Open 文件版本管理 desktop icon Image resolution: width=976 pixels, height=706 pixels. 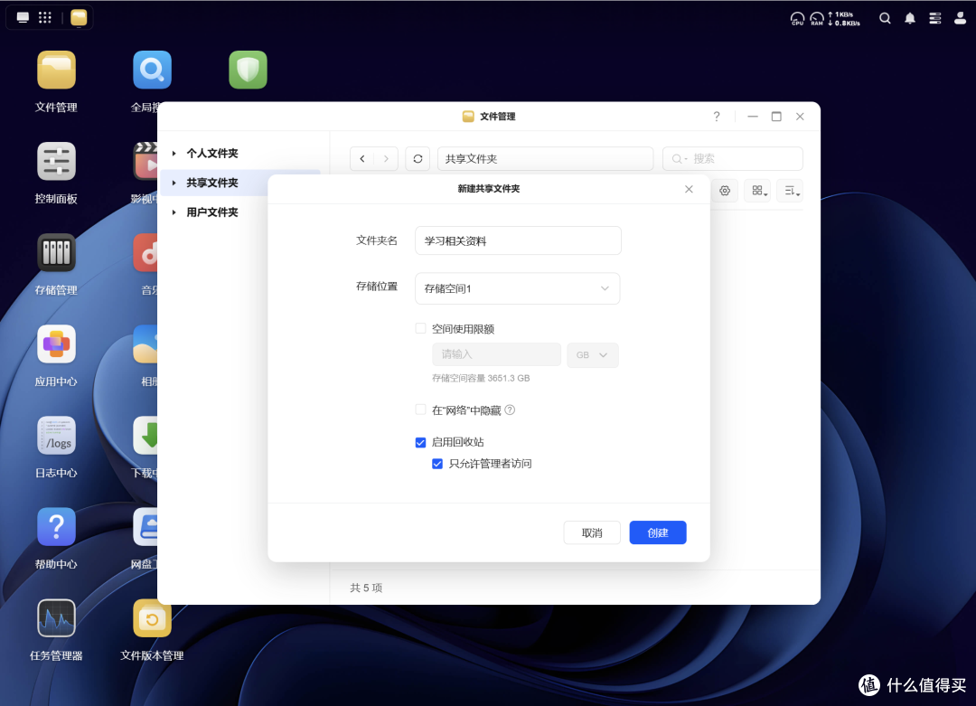coord(152,618)
